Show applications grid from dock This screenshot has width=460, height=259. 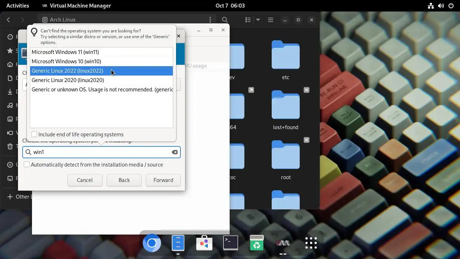pyautogui.click(x=311, y=244)
